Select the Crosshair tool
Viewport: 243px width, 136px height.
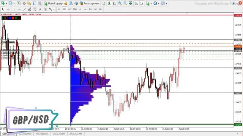pyautogui.click(x=8, y=9)
